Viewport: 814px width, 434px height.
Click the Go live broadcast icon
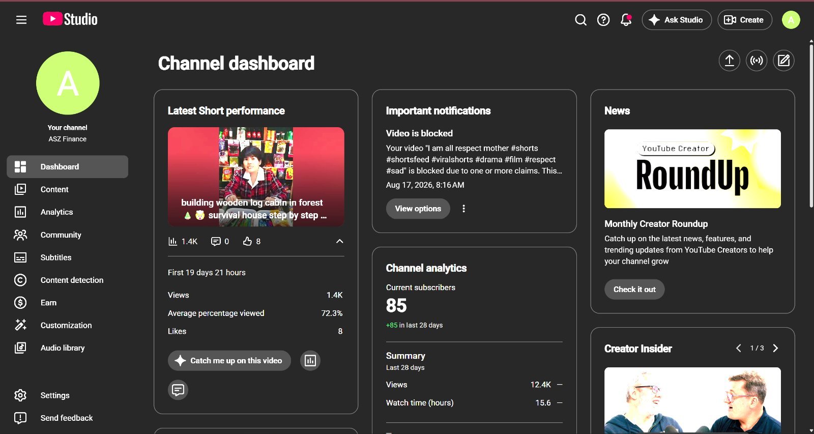click(757, 61)
